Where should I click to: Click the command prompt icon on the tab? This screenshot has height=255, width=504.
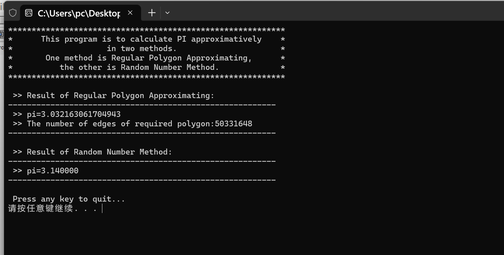coord(29,13)
